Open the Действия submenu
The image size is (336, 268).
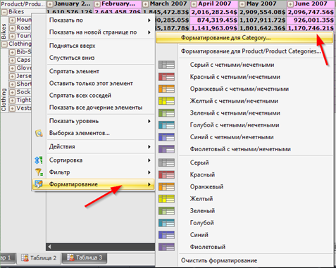click(x=93, y=147)
